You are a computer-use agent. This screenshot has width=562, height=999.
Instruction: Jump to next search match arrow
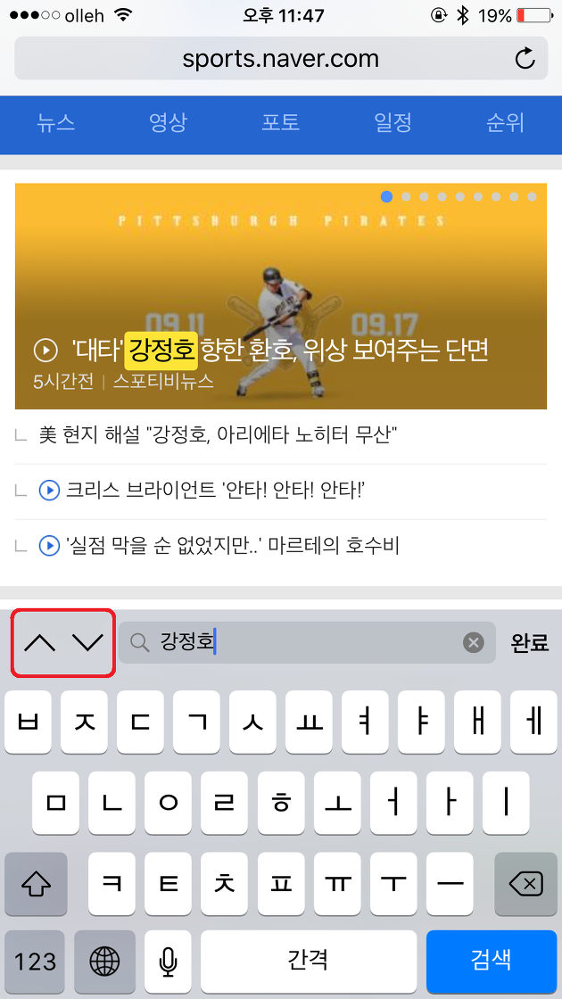click(x=87, y=643)
